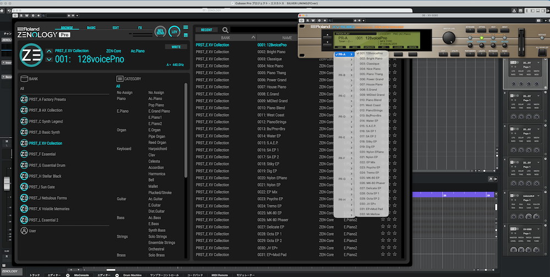This screenshot has width=550, height=277.
Task: Click the XV-5080 RESONANCE knob
Action: point(482,45)
